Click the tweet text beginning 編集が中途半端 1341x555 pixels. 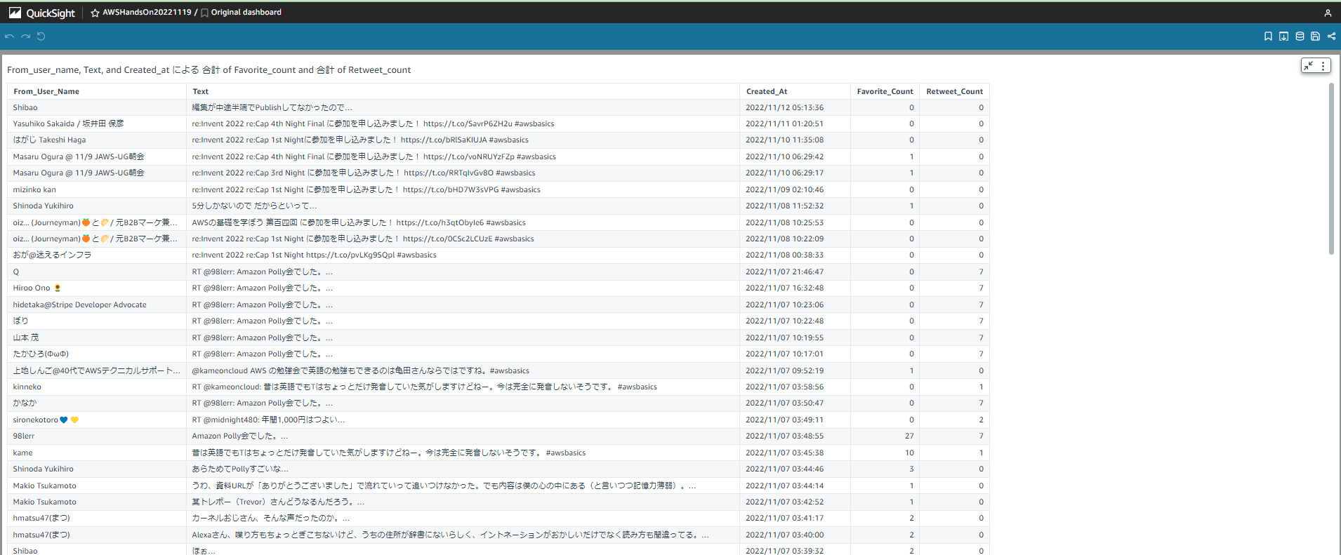(272, 107)
